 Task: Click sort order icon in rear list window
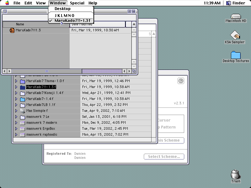[153, 34]
